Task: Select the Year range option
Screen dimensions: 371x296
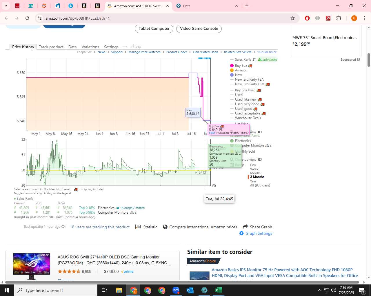Action: click(253, 181)
